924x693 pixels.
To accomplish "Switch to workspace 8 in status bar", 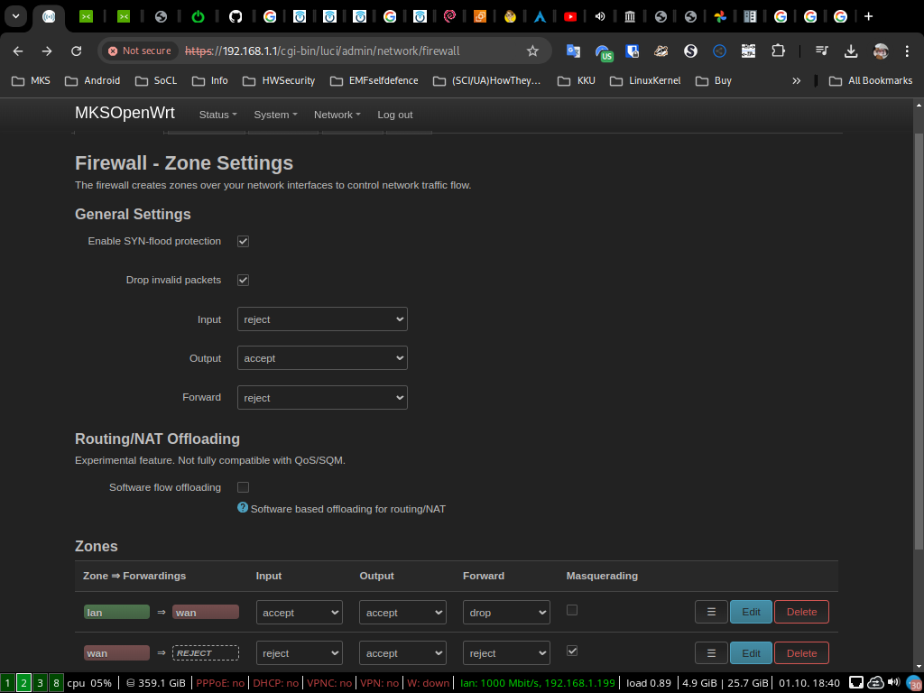I will click(56, 683).
